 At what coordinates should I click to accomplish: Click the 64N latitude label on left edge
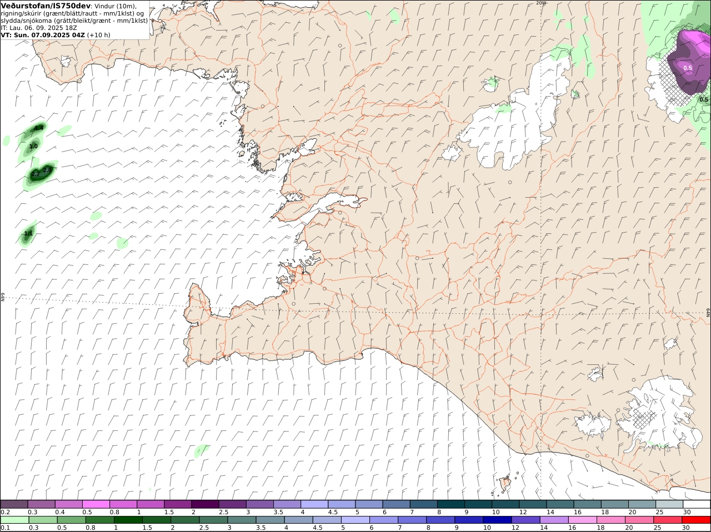pyautogui.click(x=3, y=297)
